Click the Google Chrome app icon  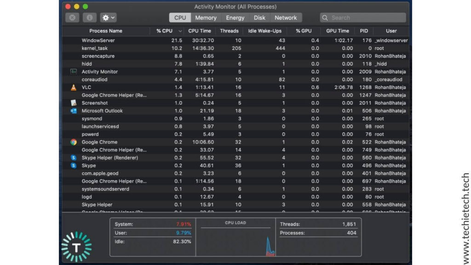74,142
